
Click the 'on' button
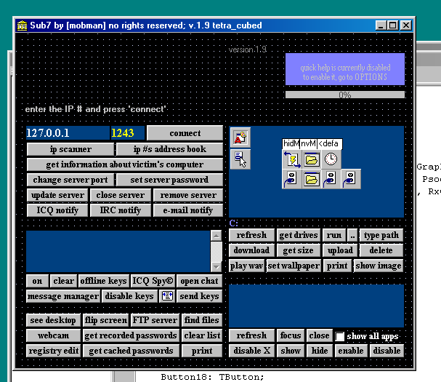point(37,281)
